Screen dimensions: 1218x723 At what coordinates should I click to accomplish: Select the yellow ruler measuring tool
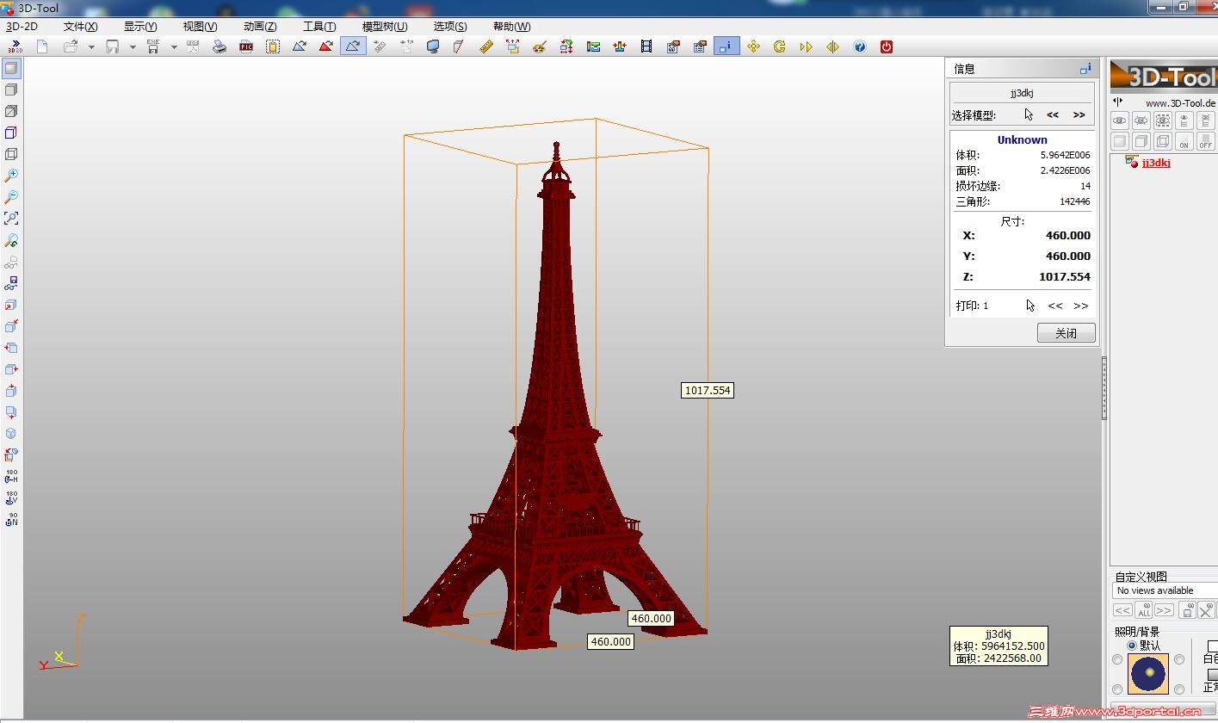click(485, 46)
